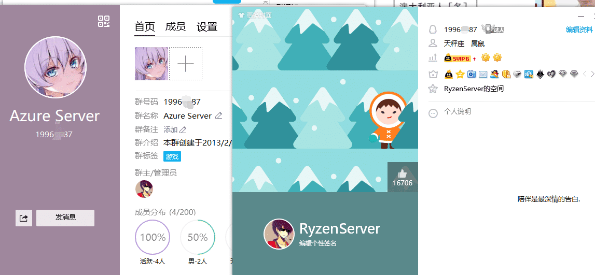Click the blue camera album icon
Viewport: 595px width, 275px height.
472,74
